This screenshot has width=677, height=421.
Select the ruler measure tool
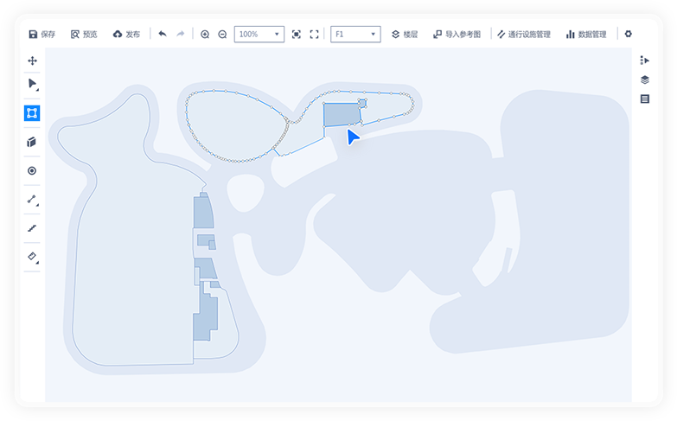point(32,258)
